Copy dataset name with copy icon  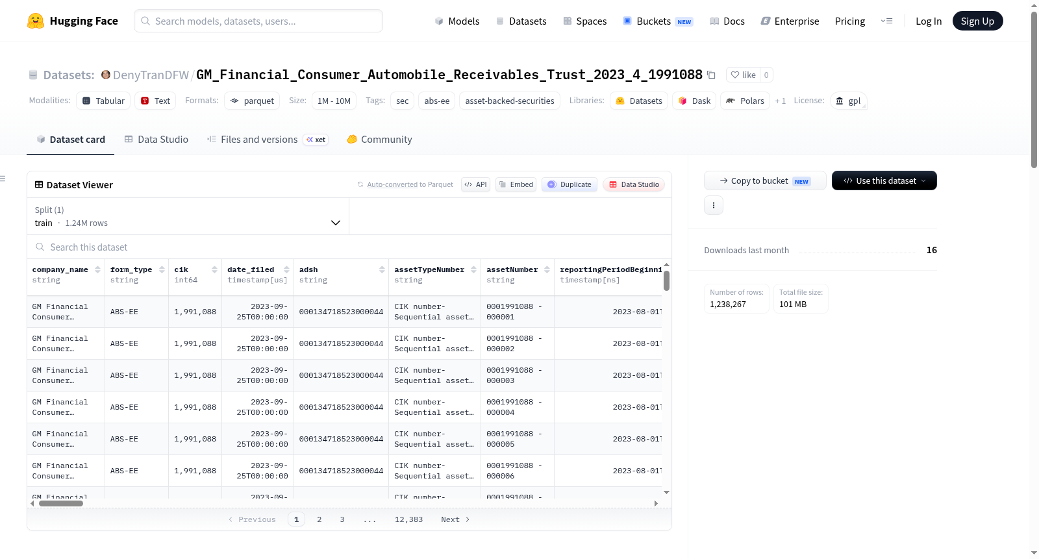pos(711,75)
